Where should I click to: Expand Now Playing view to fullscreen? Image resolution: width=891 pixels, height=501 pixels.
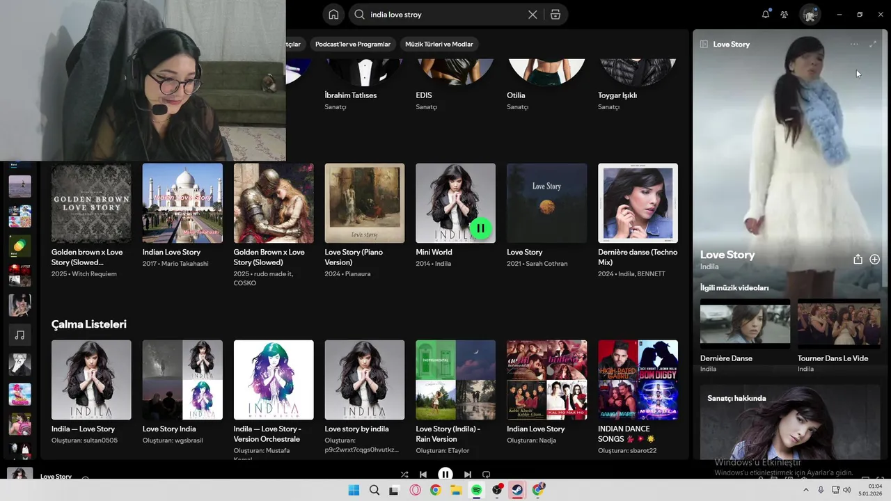[873, 44]
